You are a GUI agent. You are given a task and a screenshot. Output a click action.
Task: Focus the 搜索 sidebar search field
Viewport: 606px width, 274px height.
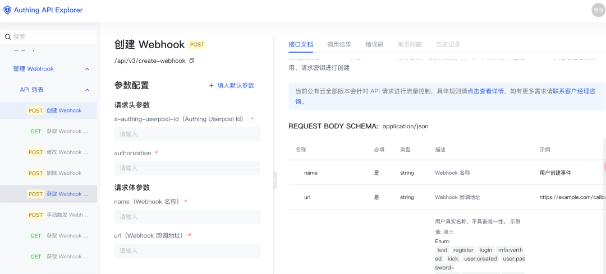coord(48,36)
